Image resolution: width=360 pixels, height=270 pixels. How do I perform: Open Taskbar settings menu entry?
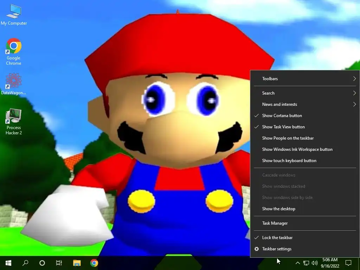pos(305,249)
